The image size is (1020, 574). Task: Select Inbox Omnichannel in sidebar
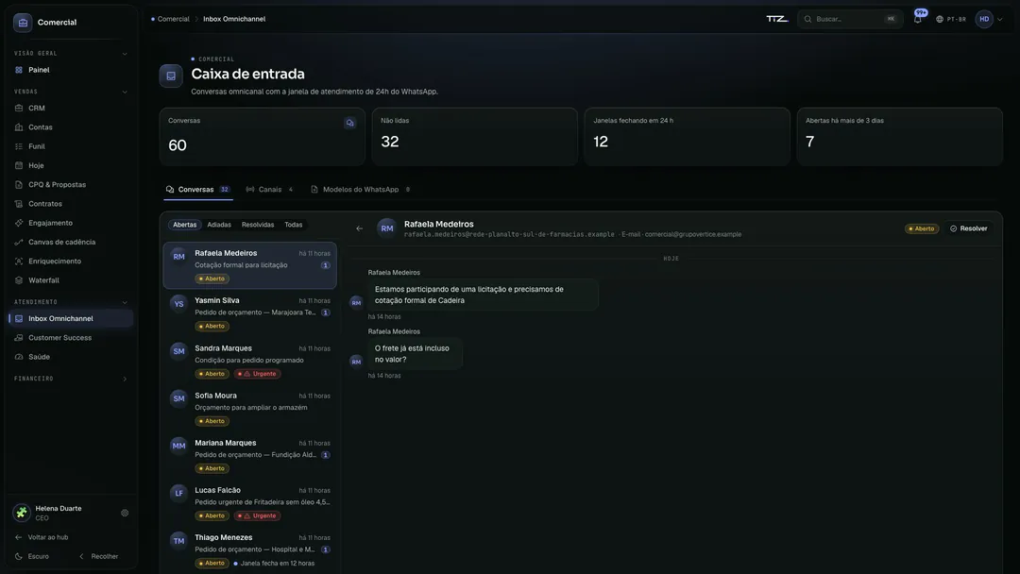(70, 318)
